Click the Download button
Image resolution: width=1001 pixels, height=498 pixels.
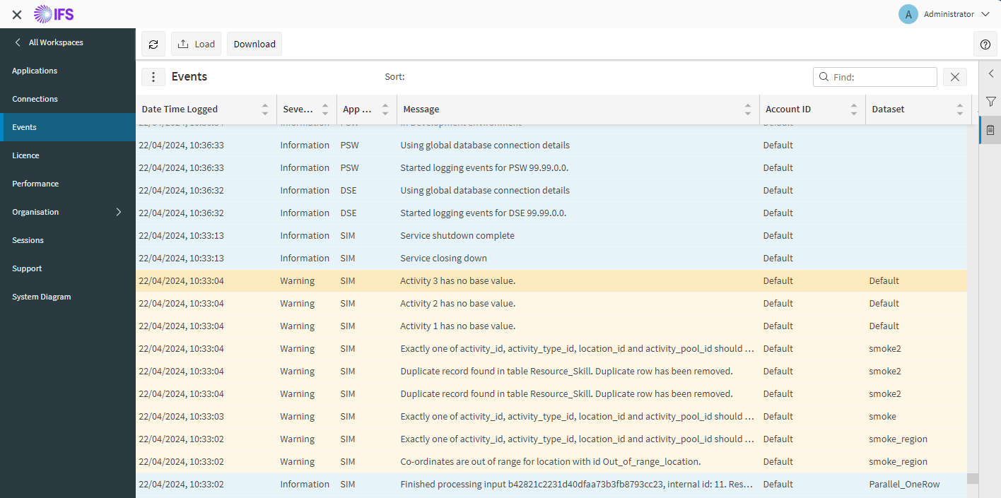pos(254,44)
